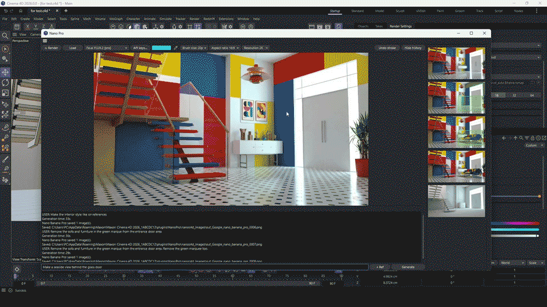Click the Nano Pro log scrollbar
Viewport: 547px width, 307px height.
[x=422, y=237]
